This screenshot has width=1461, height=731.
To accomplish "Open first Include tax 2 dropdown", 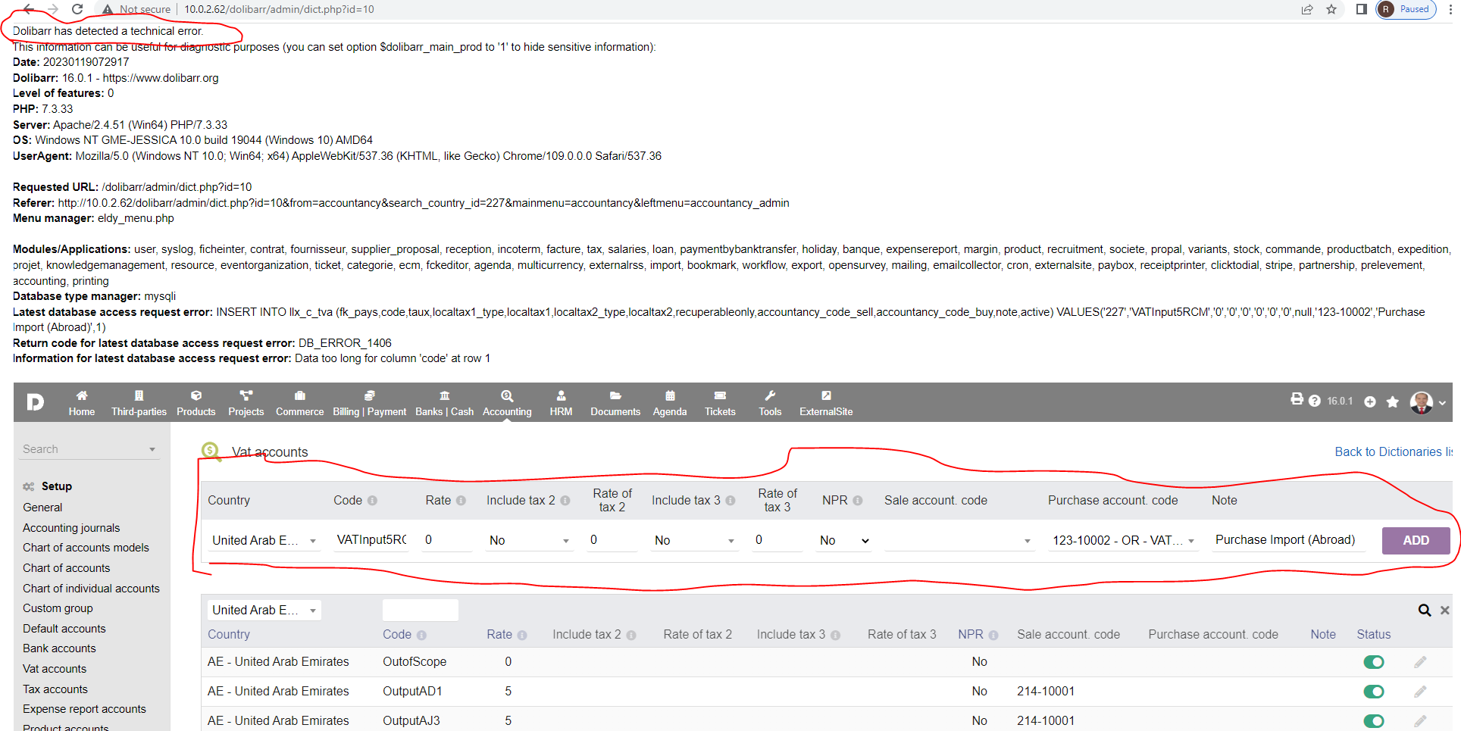I will tap(529, 540).
